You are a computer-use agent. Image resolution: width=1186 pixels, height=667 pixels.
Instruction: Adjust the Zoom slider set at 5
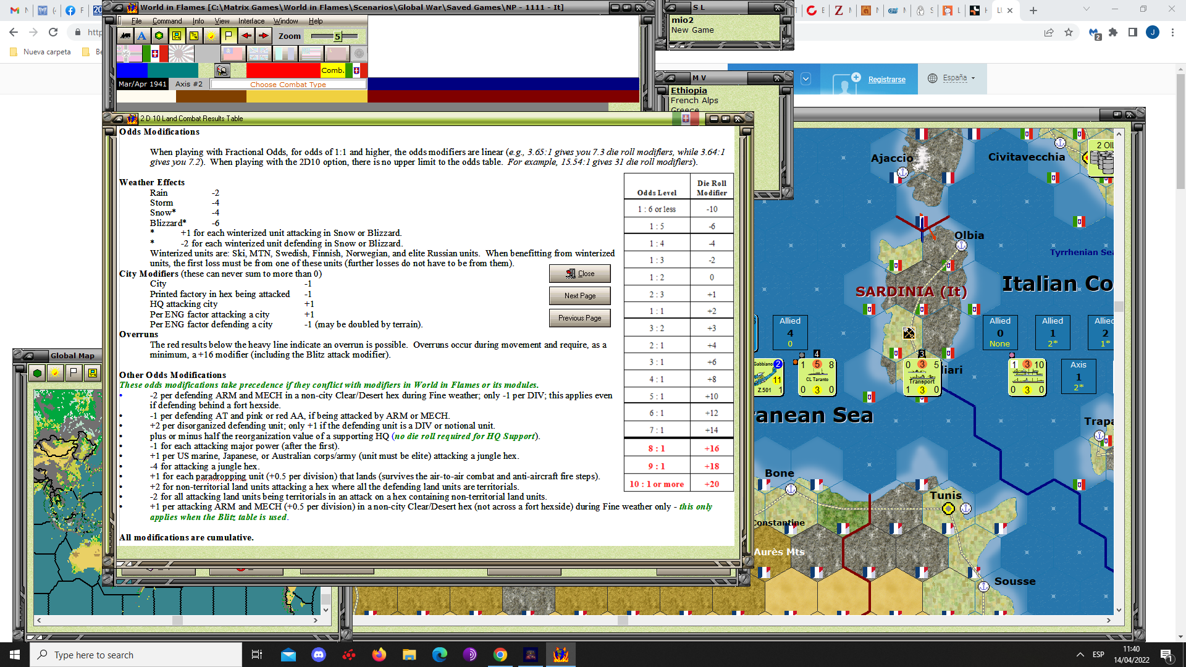click(x=337, y=36)
